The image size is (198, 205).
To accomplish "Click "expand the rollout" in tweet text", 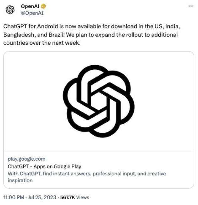I will [x=117, y=34].
